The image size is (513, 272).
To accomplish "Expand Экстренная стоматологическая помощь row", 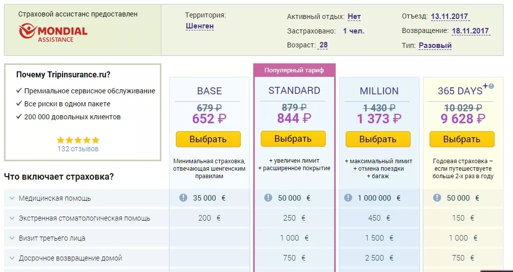I will pos(12,218).
